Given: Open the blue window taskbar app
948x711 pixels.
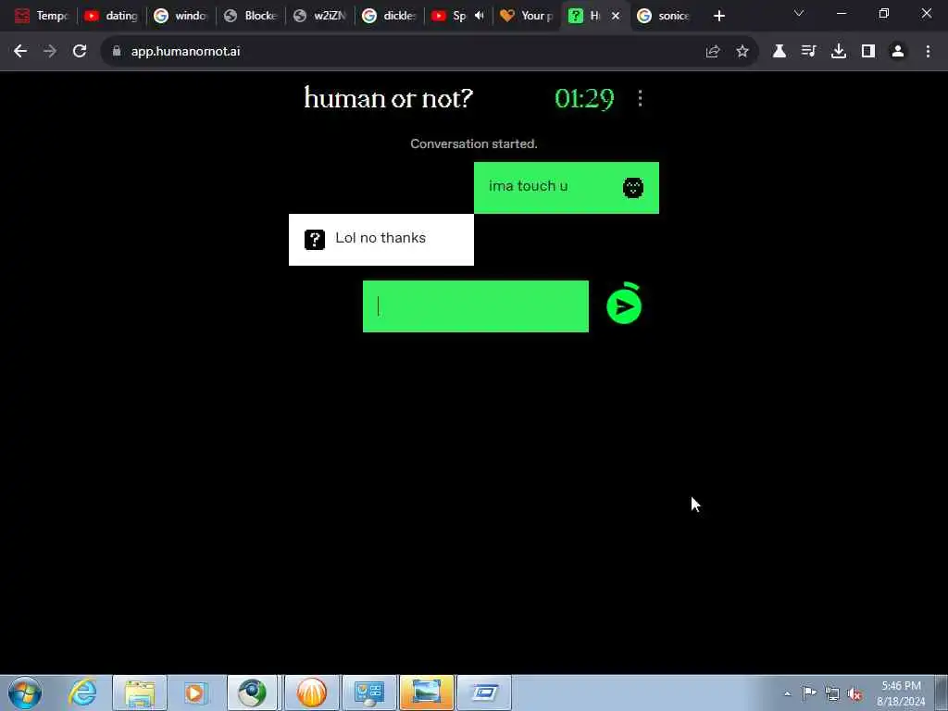Looking at the screenshot, I should [483, 692].
